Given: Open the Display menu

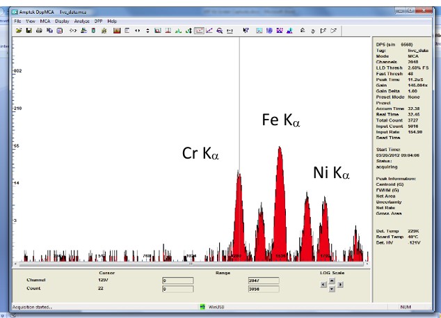Looking at the screenshot, I should point(63,22).
